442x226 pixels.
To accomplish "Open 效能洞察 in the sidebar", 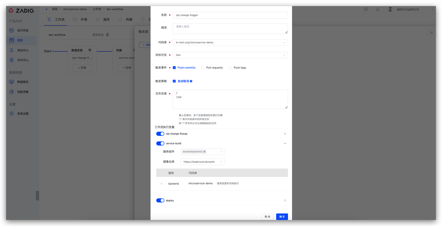I will click(x=23, y=92).
